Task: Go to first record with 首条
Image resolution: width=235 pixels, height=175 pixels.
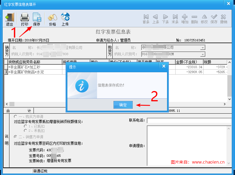Action: [146, 19]
